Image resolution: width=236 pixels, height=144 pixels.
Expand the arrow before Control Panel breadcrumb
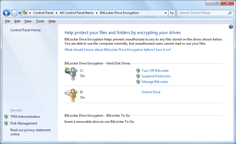pos(30,13)
